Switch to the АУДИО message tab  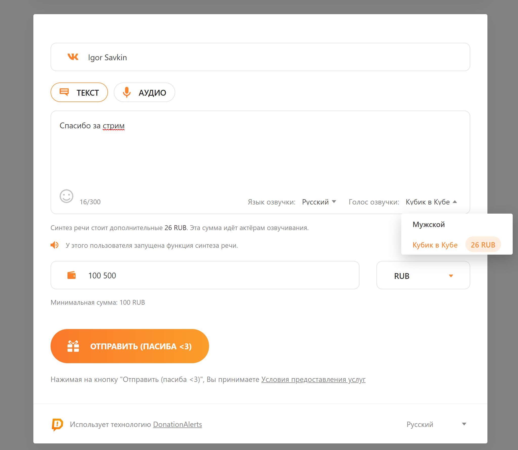coord(144,92)
